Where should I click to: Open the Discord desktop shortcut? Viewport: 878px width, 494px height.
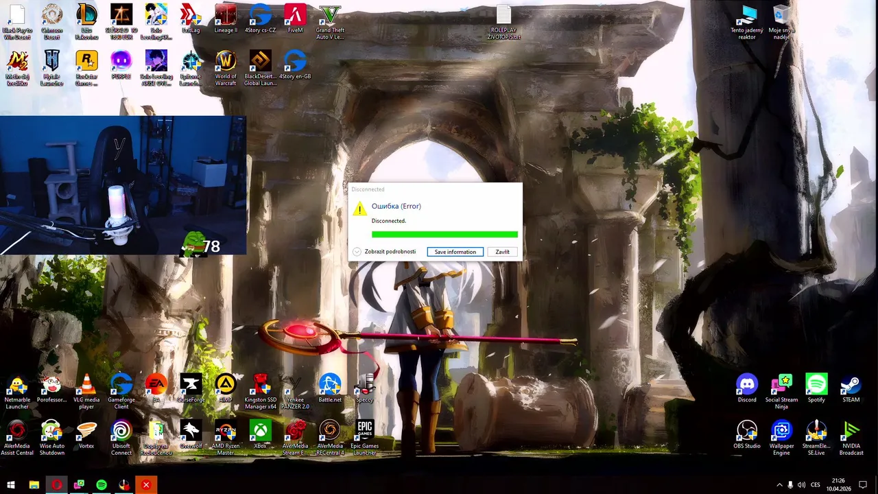click(x=747, y=388)
